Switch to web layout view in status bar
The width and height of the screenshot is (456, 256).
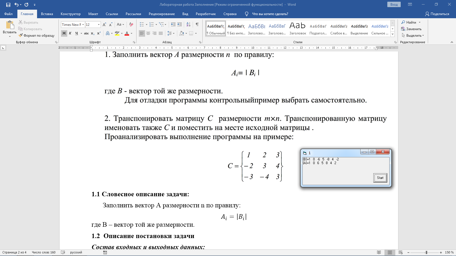click(400, 252)
